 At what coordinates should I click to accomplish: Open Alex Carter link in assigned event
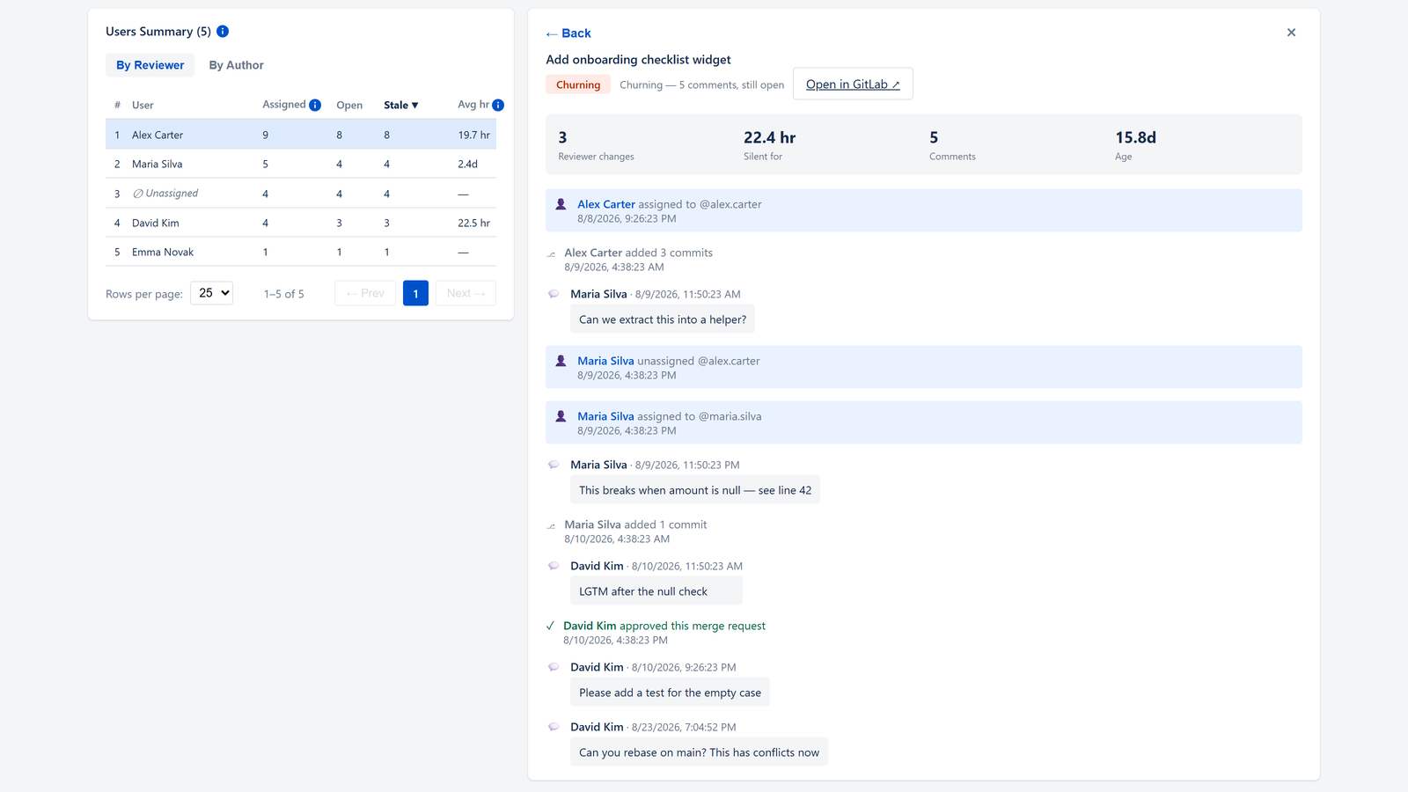(606, 204)
